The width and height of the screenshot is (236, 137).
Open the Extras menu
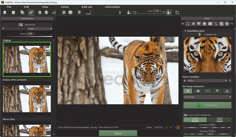point(65,7)
